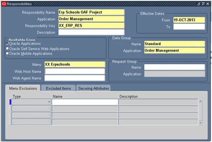Click the record indicator of second exclusion row
Screen dimensions: 212x142
click(10, 108)
